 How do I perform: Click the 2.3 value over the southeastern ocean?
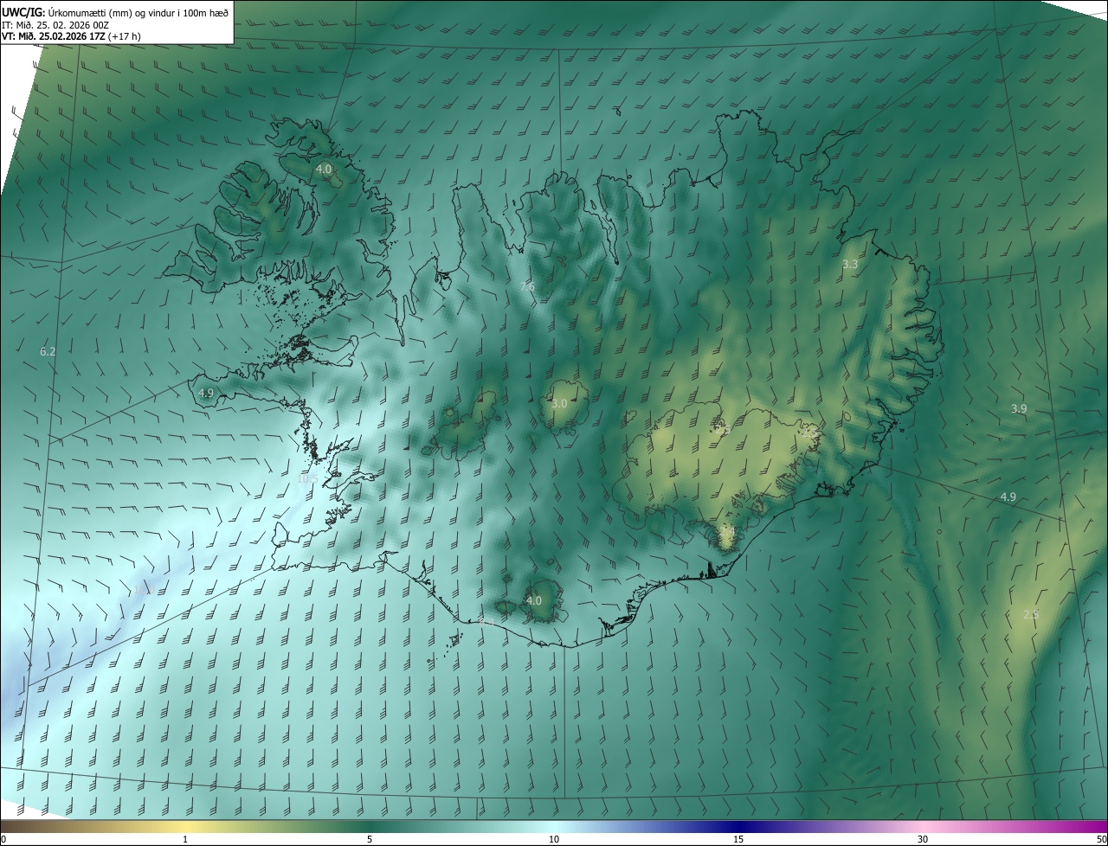coord(1031,614)
